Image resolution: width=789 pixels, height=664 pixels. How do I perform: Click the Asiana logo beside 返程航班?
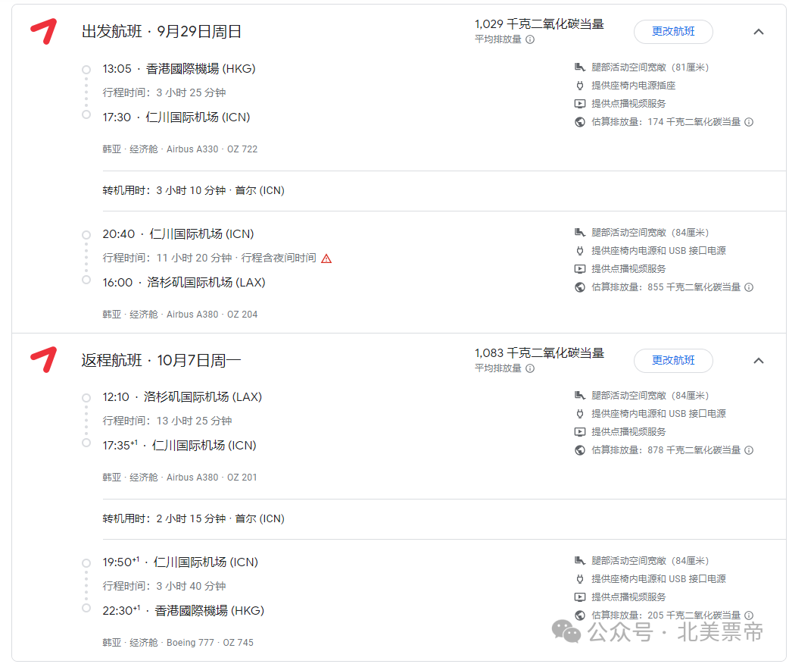pyautogui.click(x=44, y=360)
